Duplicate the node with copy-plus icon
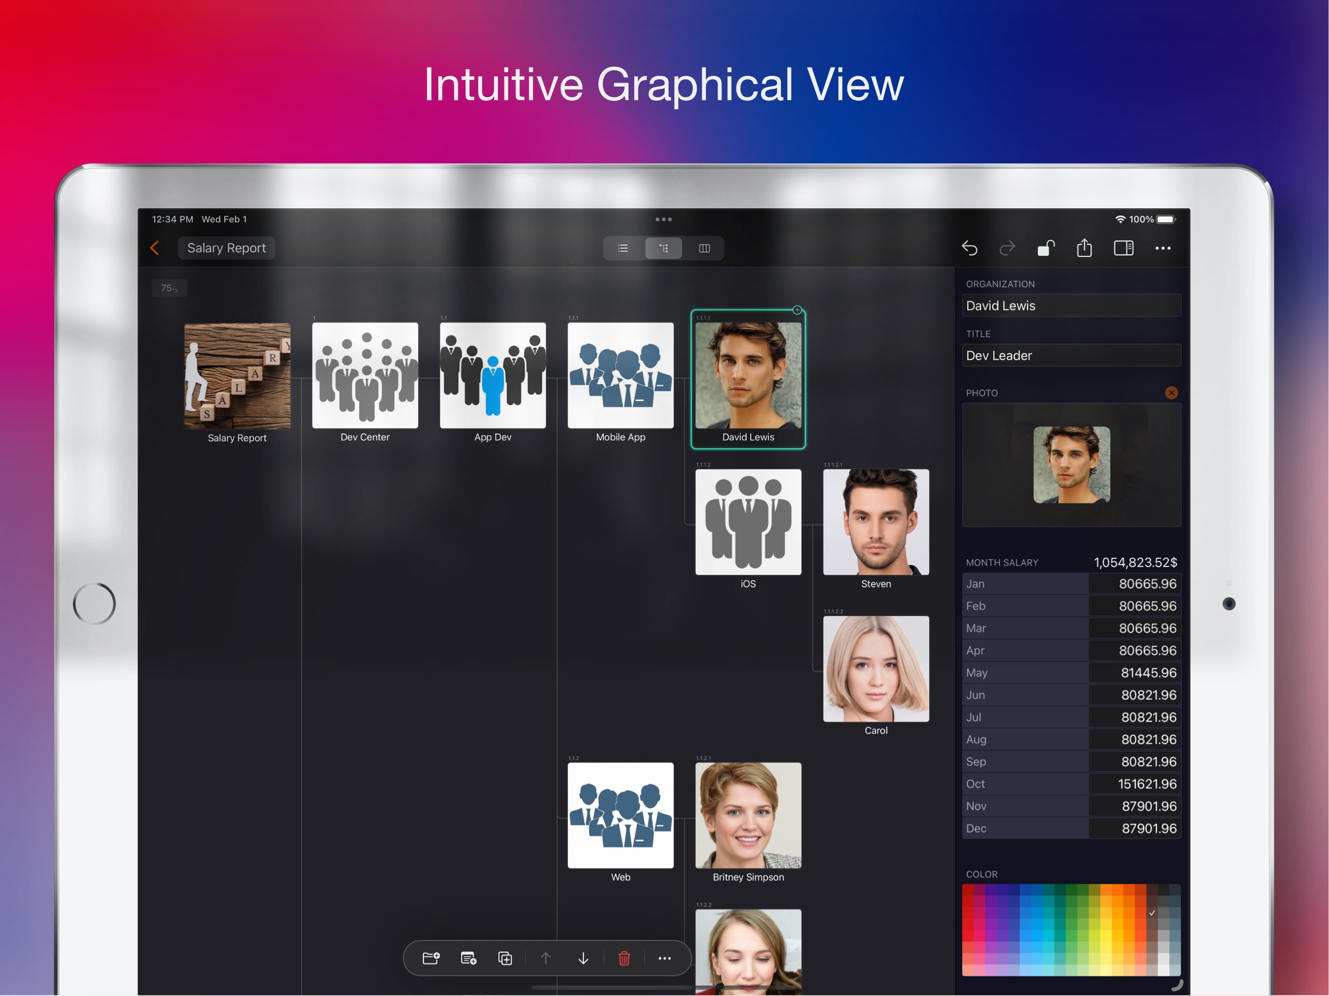Viewport: 1329px width, 996px height. pos(505,958)
